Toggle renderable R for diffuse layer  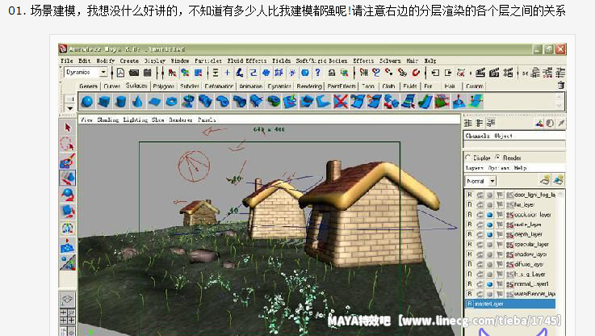click(470, 264)
